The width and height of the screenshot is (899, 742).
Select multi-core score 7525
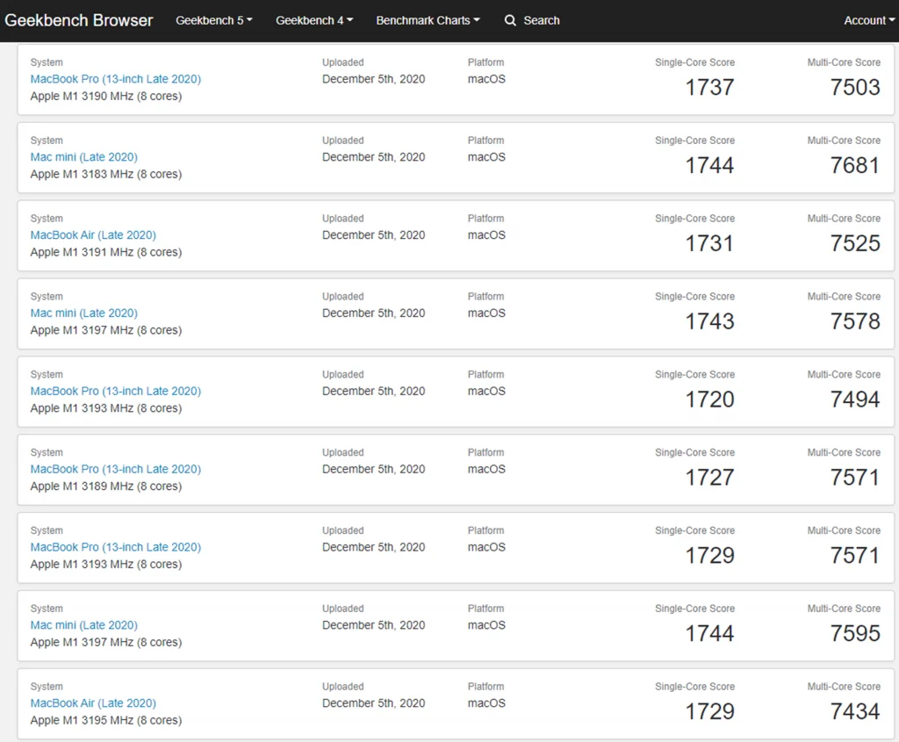tap(855, 243)
